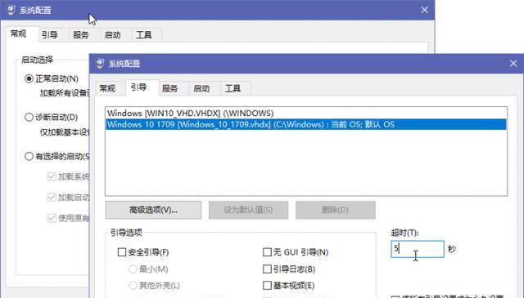The height and width of the screenshot is (298, 524).
Task: Close the back System Configuration window
Action: tap(424, 10)
